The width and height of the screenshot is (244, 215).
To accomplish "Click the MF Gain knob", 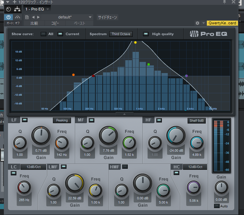I will click(x=109, y=135).
